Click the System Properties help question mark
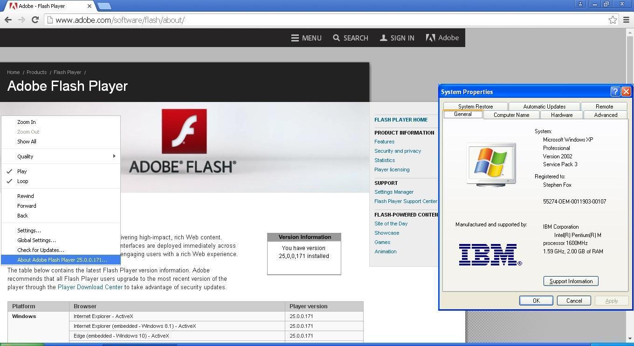This screenshot has height=346, width=634. click(615, 92)
